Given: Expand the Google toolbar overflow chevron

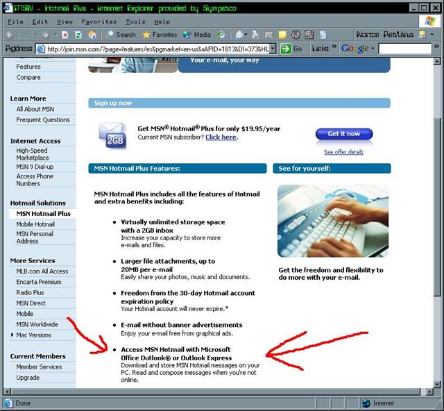Looking at the screenshot, I should 436,47.
